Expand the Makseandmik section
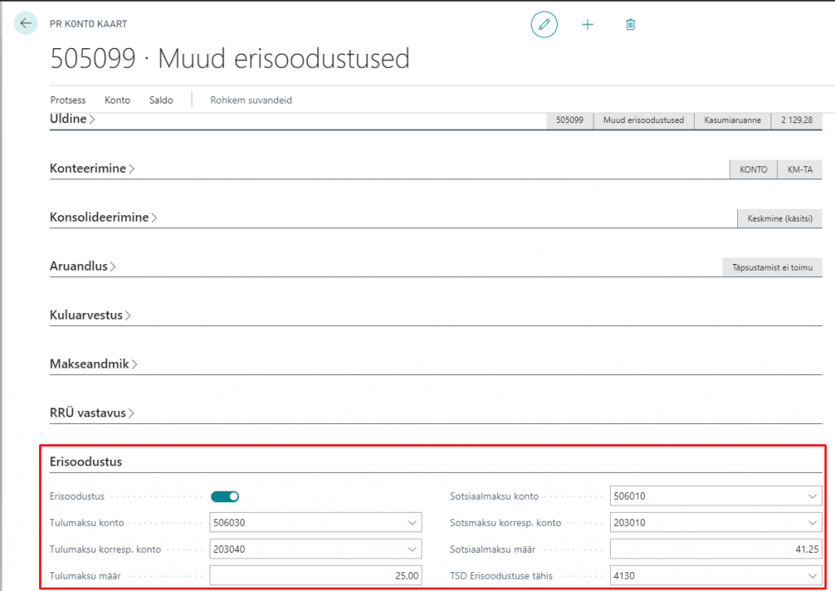The height and width of the screenshot is (591, 835). (x=93, y=364)
